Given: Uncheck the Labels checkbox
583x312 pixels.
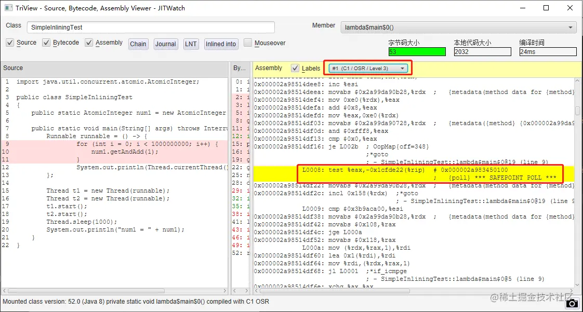Looking at the screenshot, I should (295, 69).
